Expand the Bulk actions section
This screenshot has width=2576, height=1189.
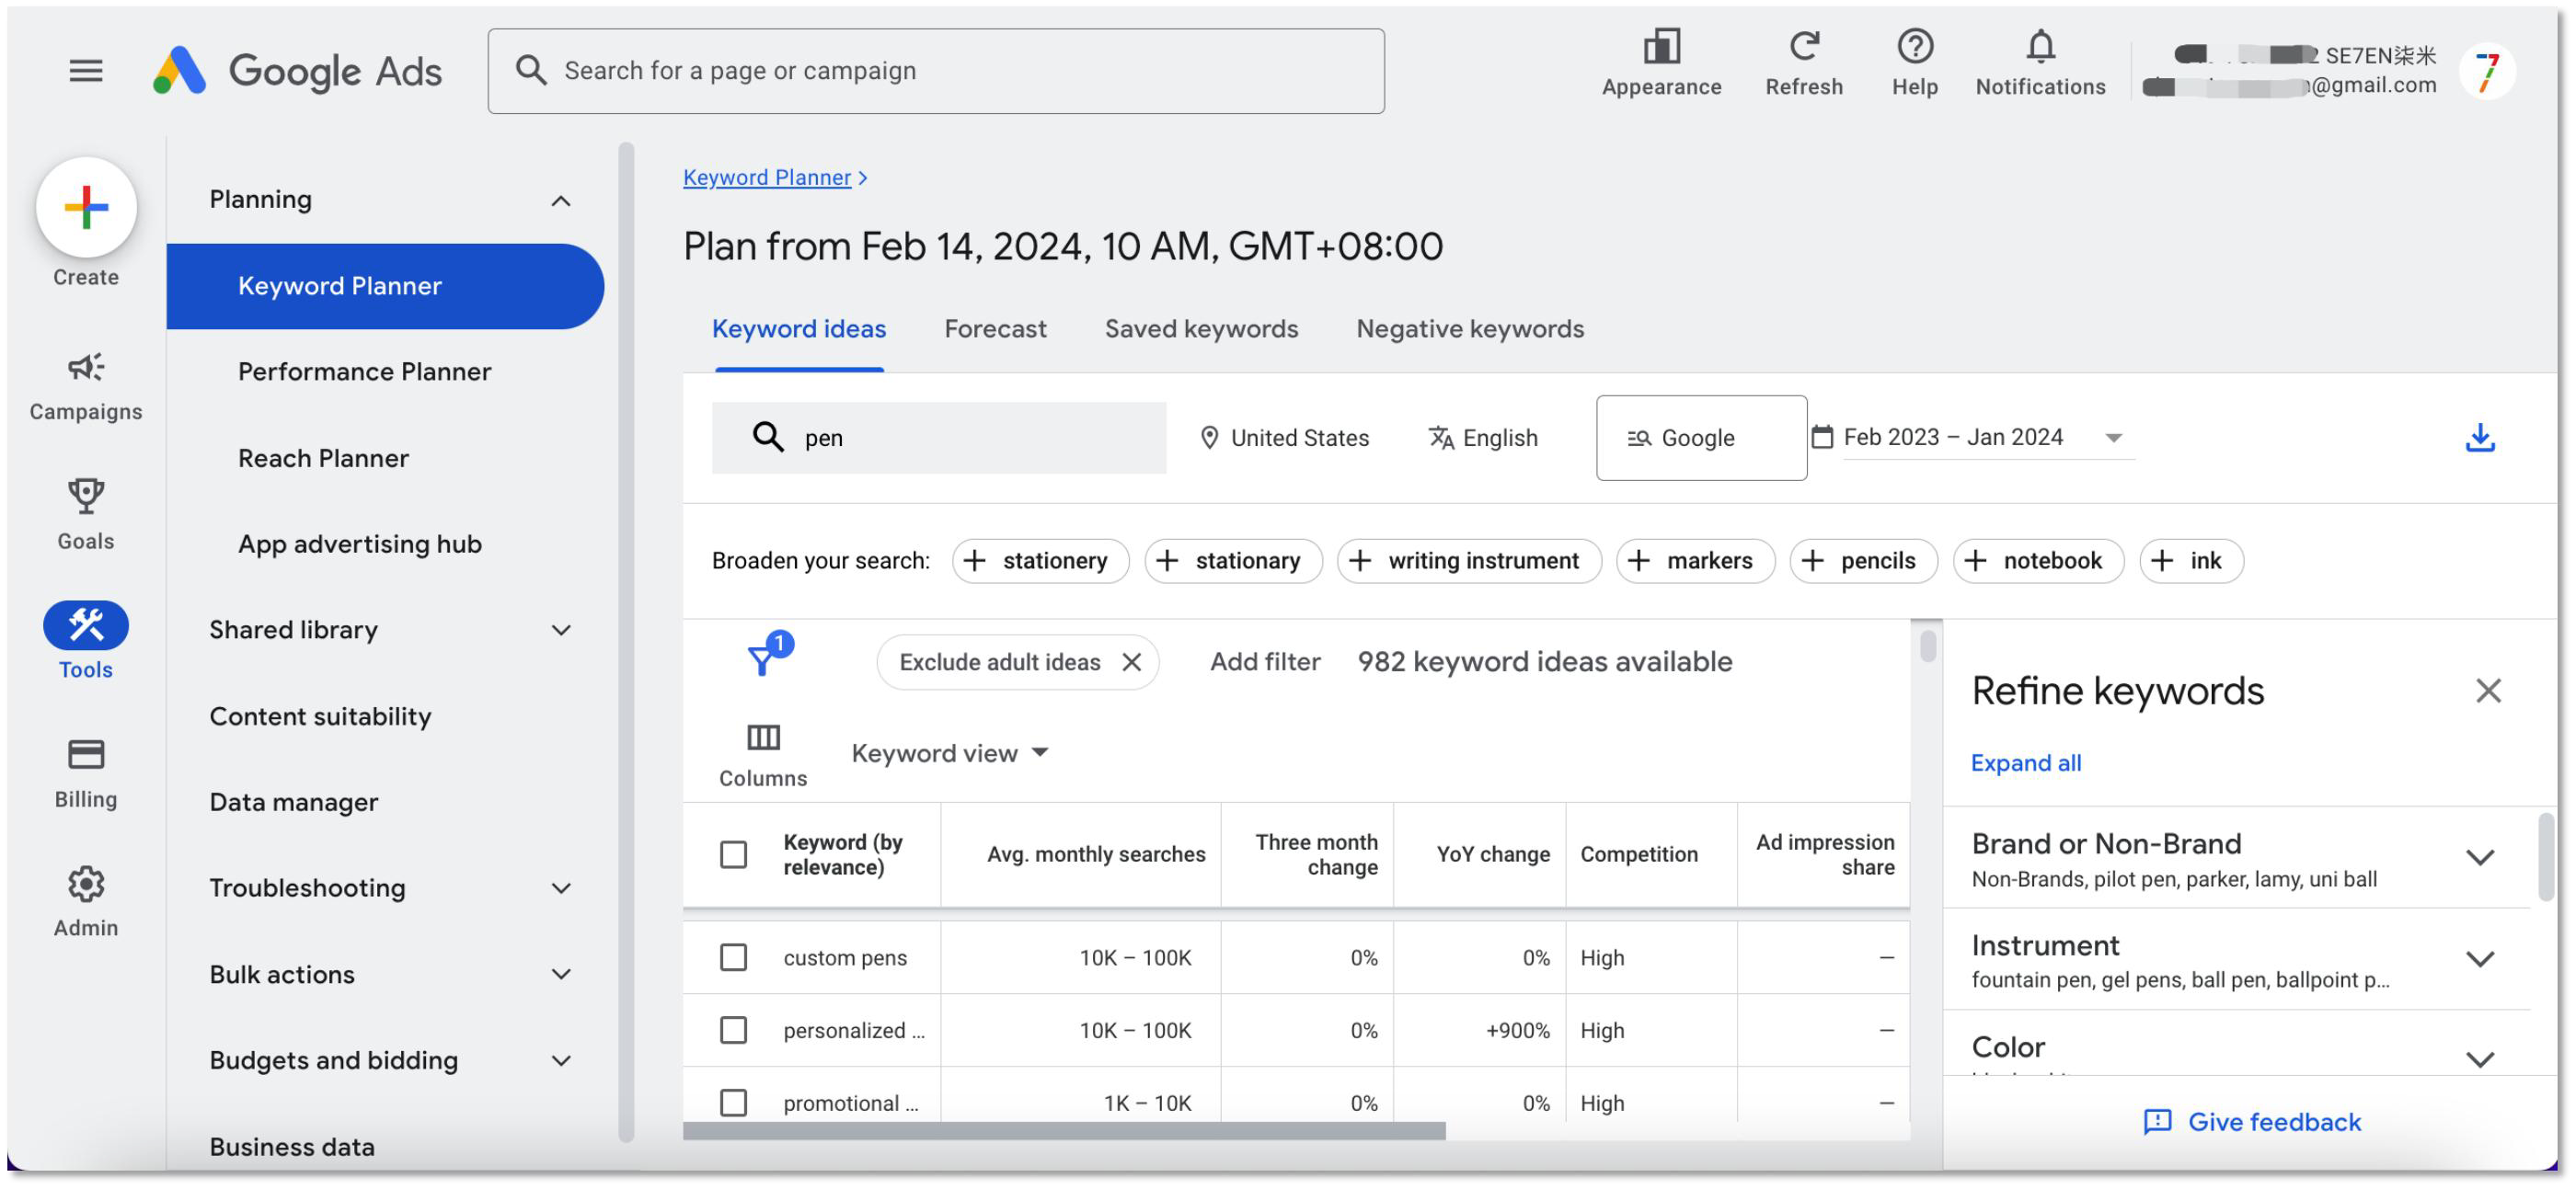pos(561,974)
